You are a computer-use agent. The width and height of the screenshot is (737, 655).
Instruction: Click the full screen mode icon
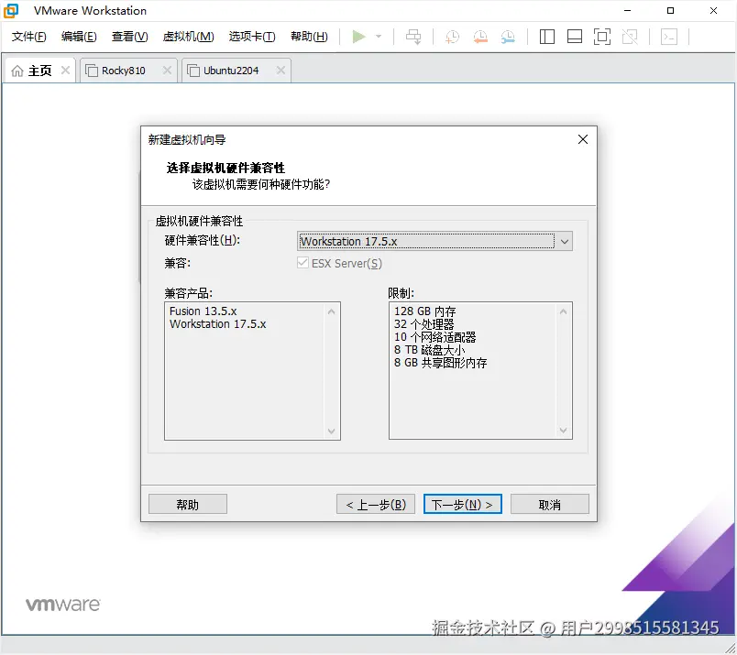602,37
